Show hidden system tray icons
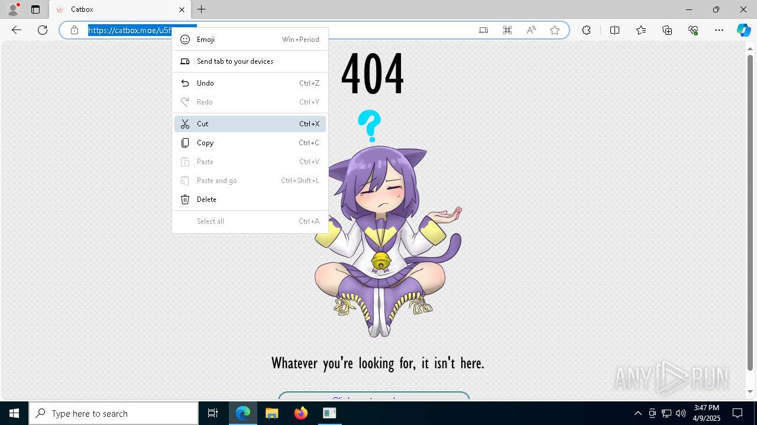 [x=638, y=413]
